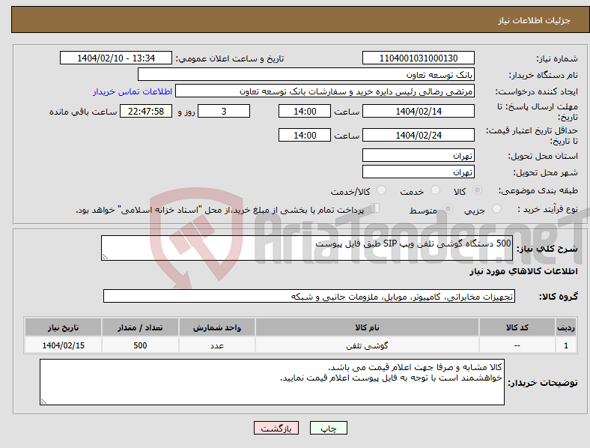Click the چاپ (print) button

coord(329,428)
